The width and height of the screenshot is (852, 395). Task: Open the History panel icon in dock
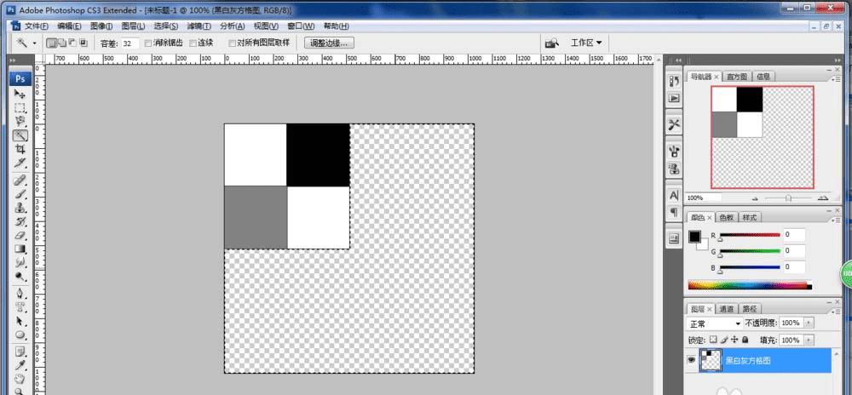[674, 82]
